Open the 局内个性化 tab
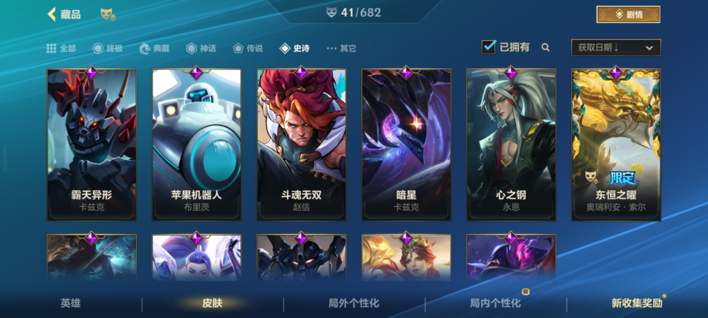The width and height of the screenshot is (708, 318). (x=495, y=303)
